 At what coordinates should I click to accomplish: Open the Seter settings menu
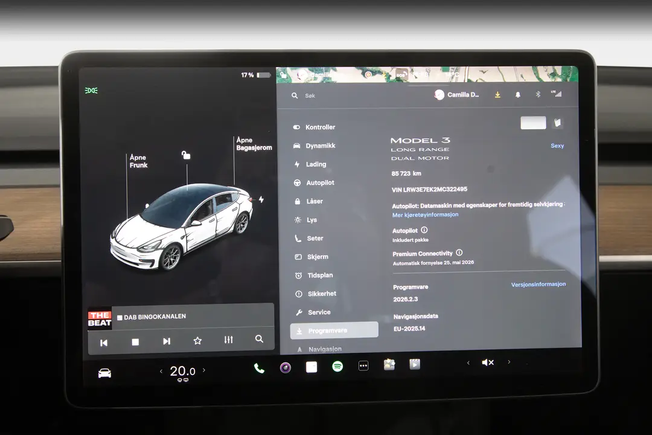(309, 238)
